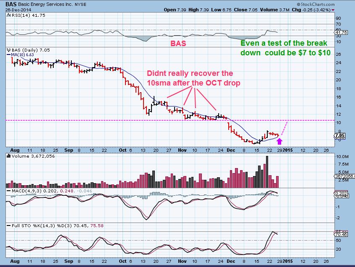This screenshot has height=267, width=355.
Task: Click the 26 price axis label
Action: pyautogui.click(x=339, y=54)
